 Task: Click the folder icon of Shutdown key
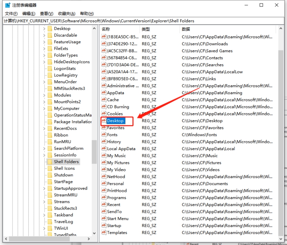pos(50,175)
